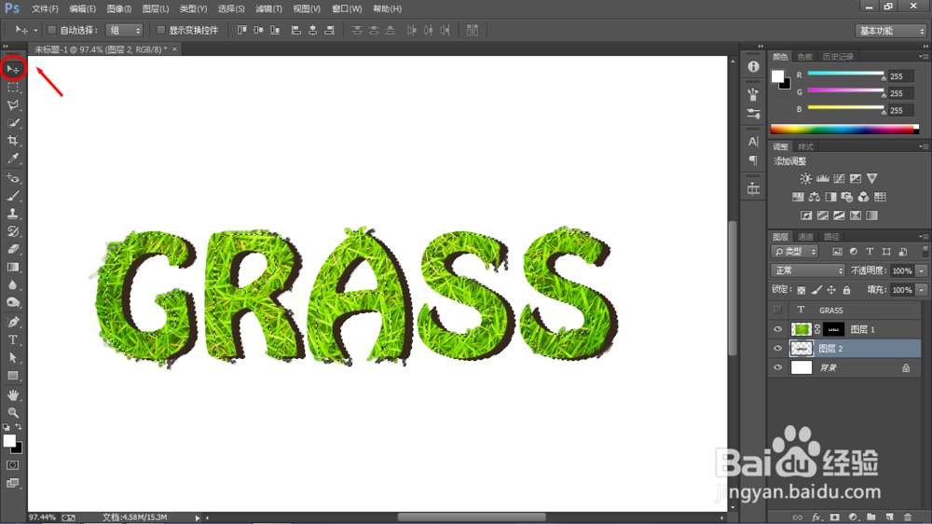Switch to the 通道 tab
Image resolution: width=932 pixels, height=524 pixels.
coord(805,237)
